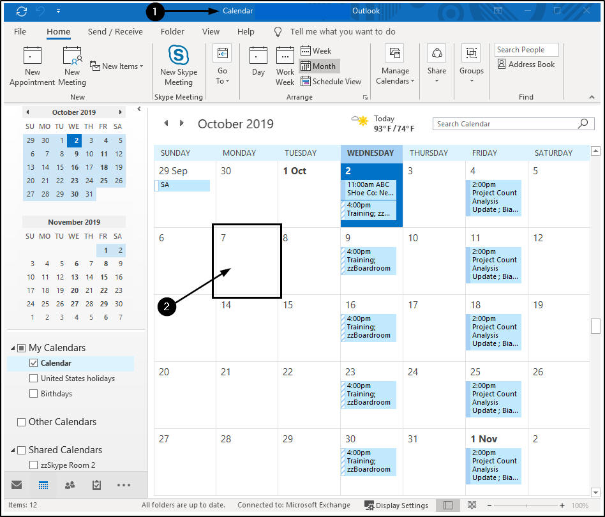Screen dimensions: 605x517
Task: Click the calendar scroll up arrow
Action: [x=595, y=151]
